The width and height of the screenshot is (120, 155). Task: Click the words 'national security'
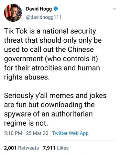point(69,31)
